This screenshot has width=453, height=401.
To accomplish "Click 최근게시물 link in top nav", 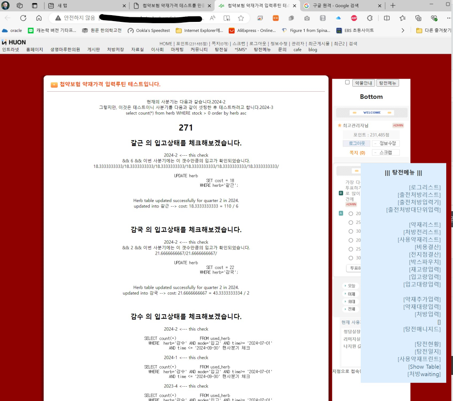I will click(319, 44).
